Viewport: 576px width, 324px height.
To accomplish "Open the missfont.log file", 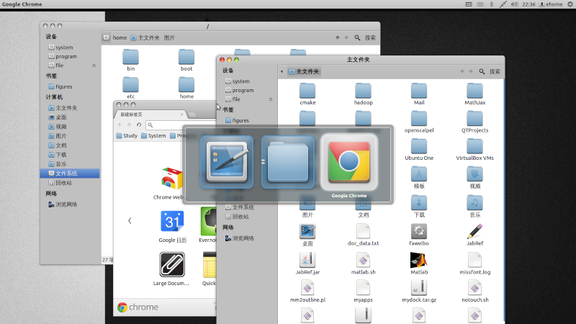I will click(475, 264).
